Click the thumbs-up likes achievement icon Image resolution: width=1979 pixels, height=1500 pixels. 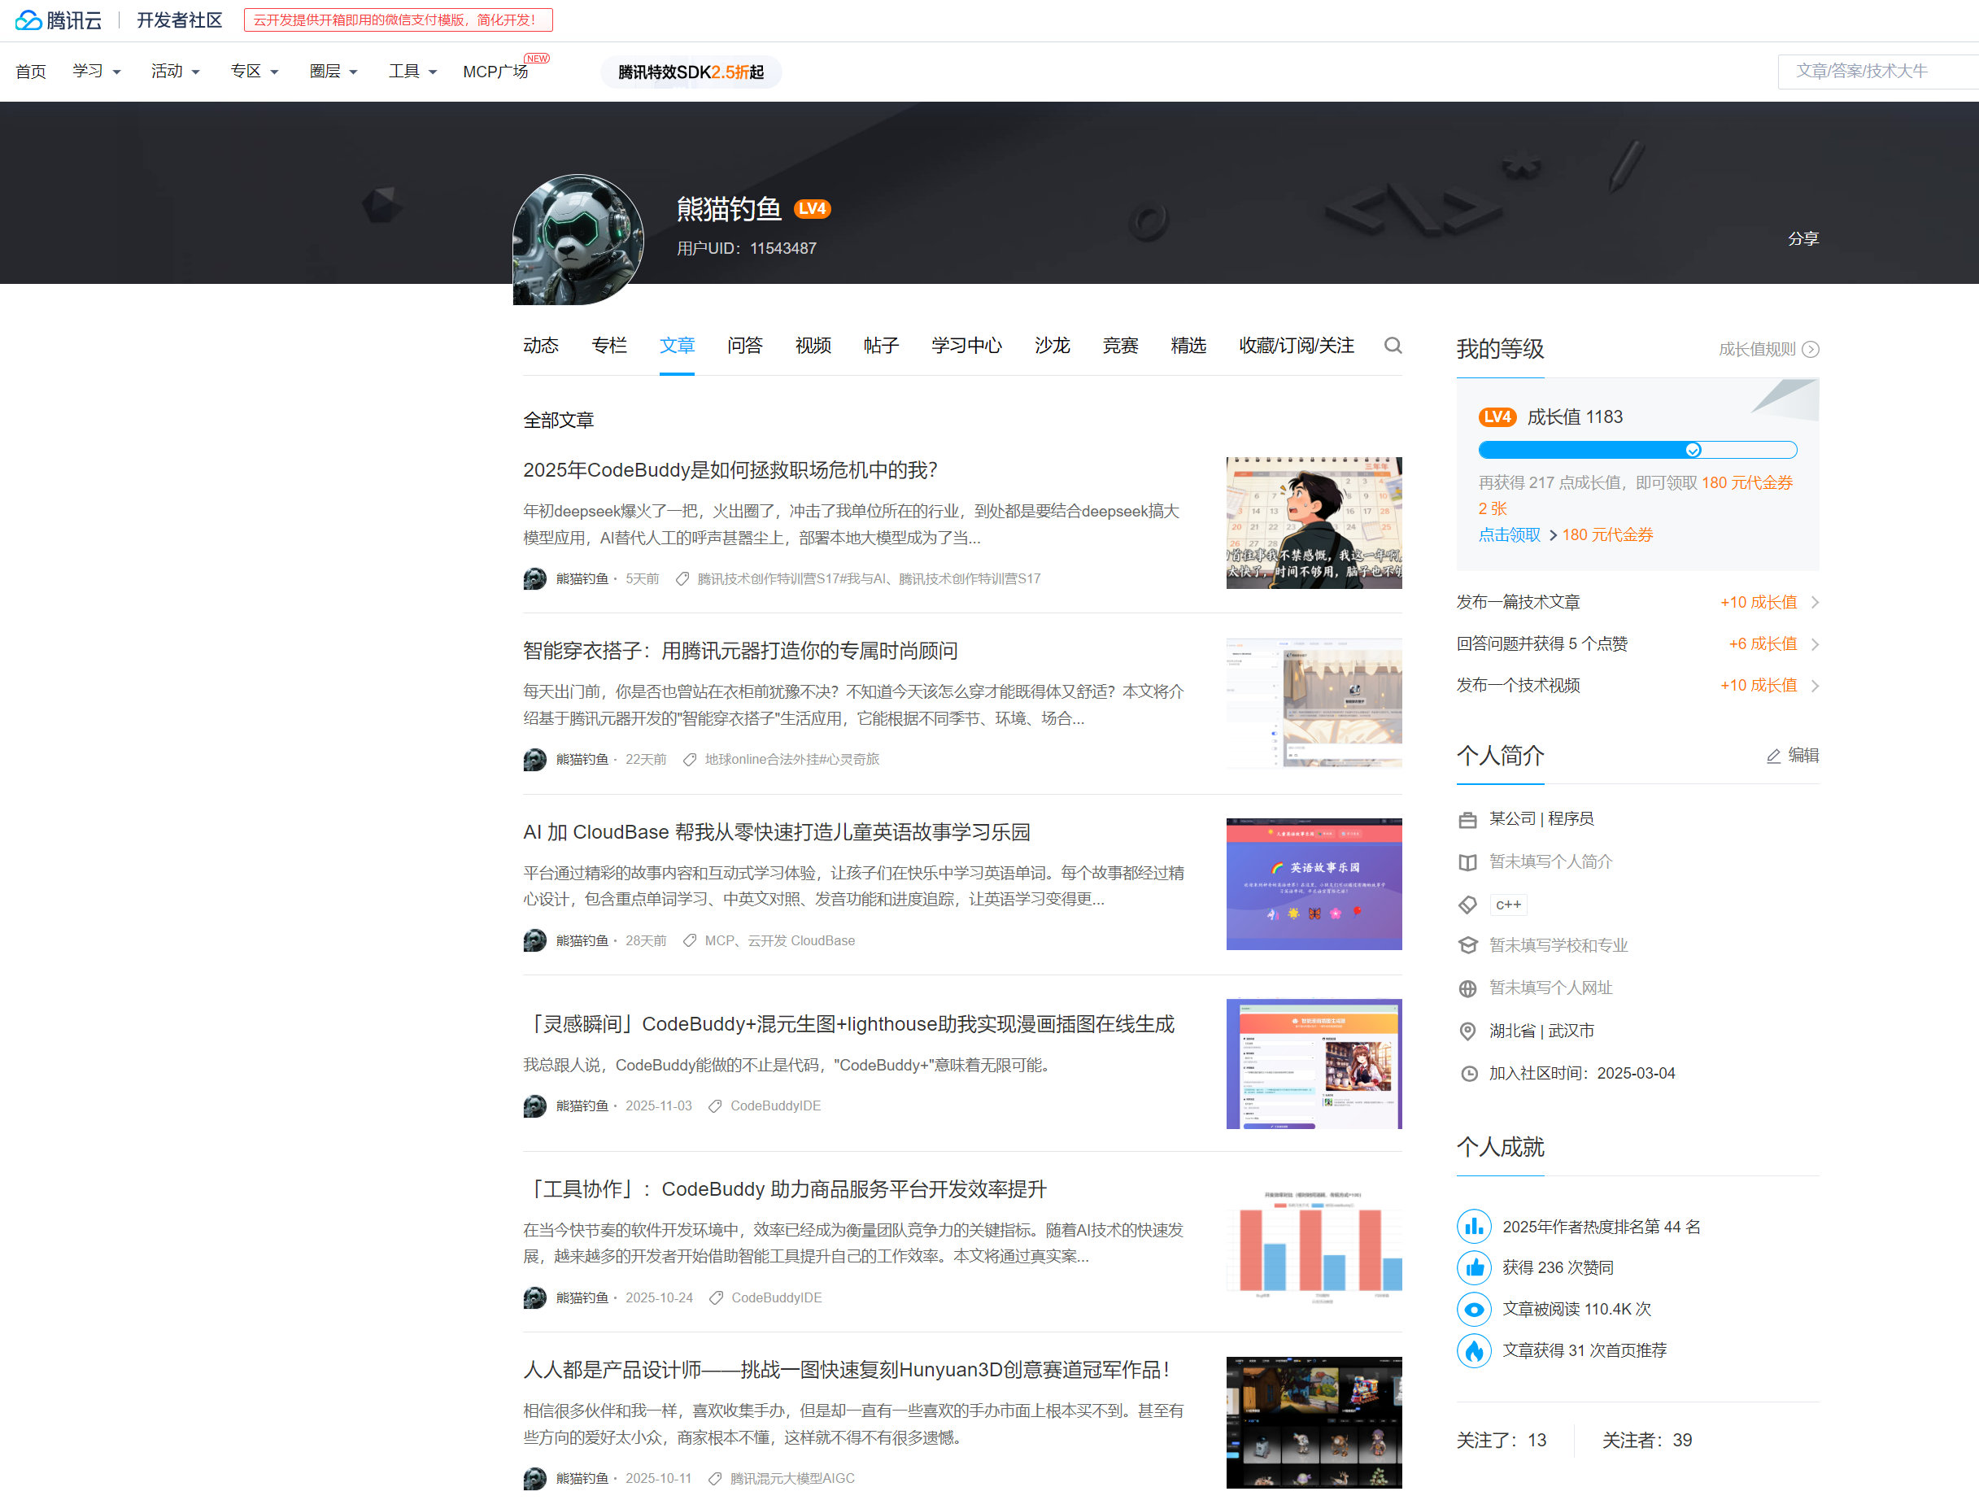point(1474,1267)
